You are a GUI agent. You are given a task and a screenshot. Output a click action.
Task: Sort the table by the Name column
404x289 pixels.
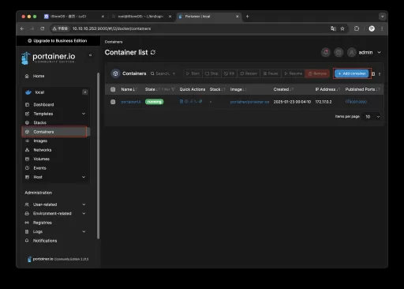point(129,89)
